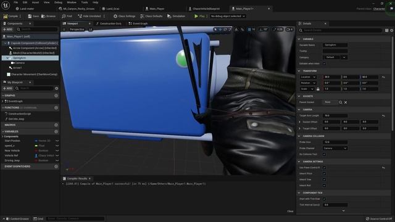Image resolution: width=395 pixels, height=222 pixels.
Task: Add a new graph with plus icon
Action: click(x=56, y=96)
